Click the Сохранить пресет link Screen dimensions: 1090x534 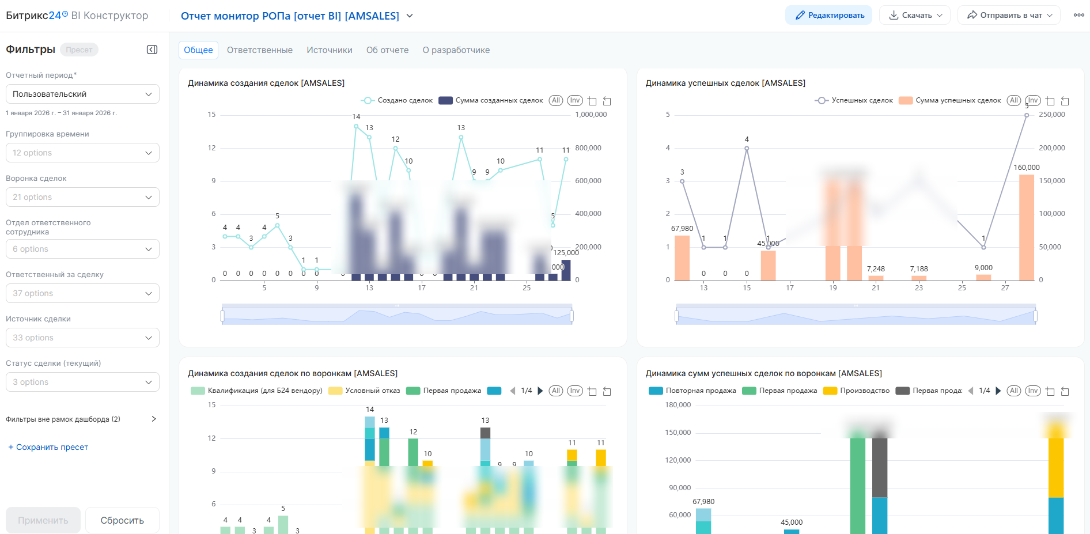pos(48,447)
